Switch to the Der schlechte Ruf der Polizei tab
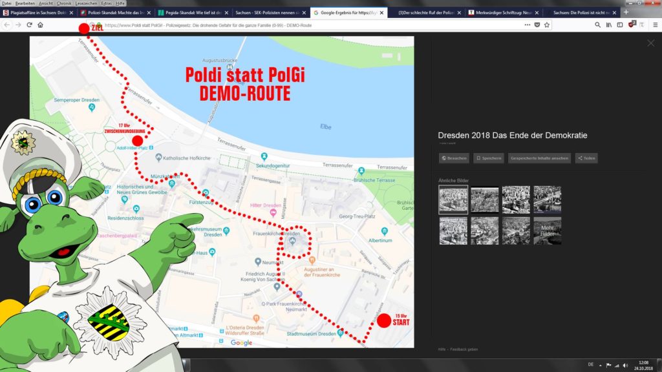Image resolution: width=662 pixels, height=372 pixels. (x=427, y=13)
